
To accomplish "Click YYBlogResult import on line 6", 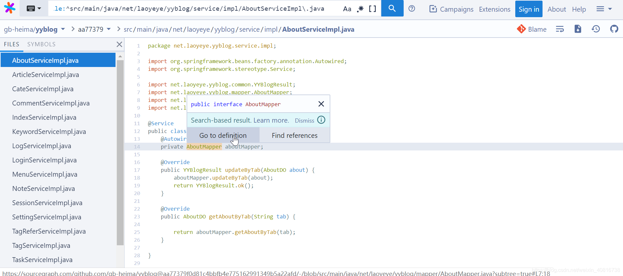I will coord(273,84).
